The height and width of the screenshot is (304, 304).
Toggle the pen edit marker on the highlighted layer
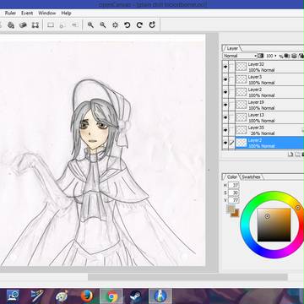click(x=231, y=143)
